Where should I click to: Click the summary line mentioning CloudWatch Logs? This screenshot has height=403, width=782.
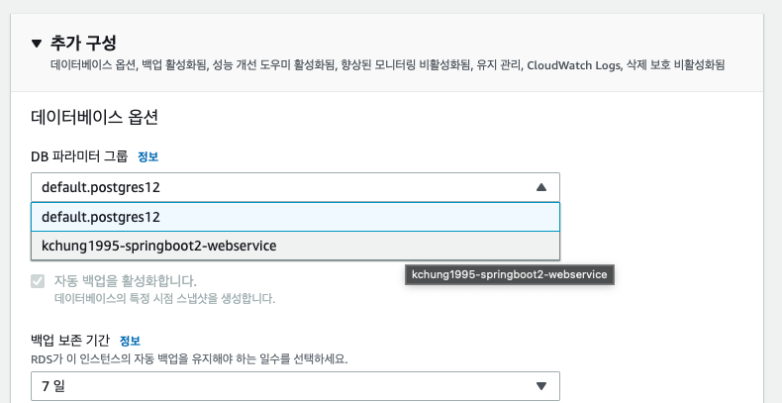point(387,64)
